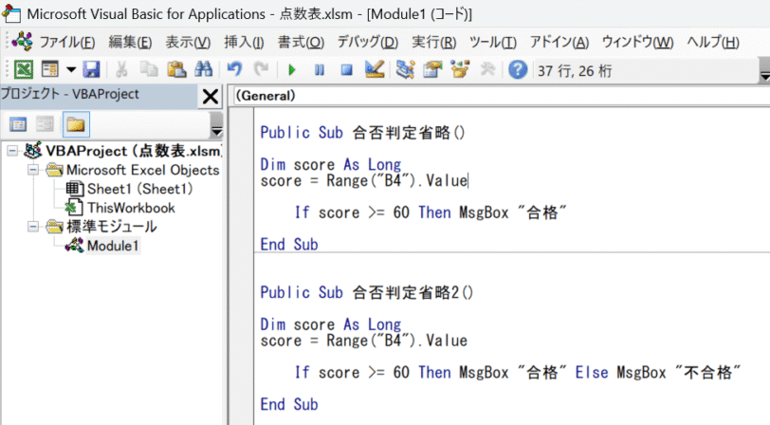Close the プロジェクト - VBAProject pane
This screenshot has width=770, height=425.
211,96
